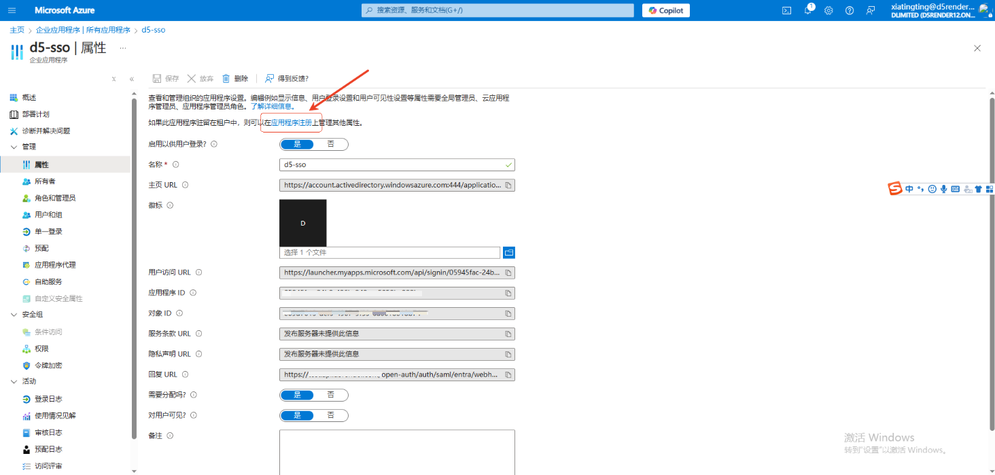
Task: Click the 删除 delete toolbar button
Action: click(235, 78)
